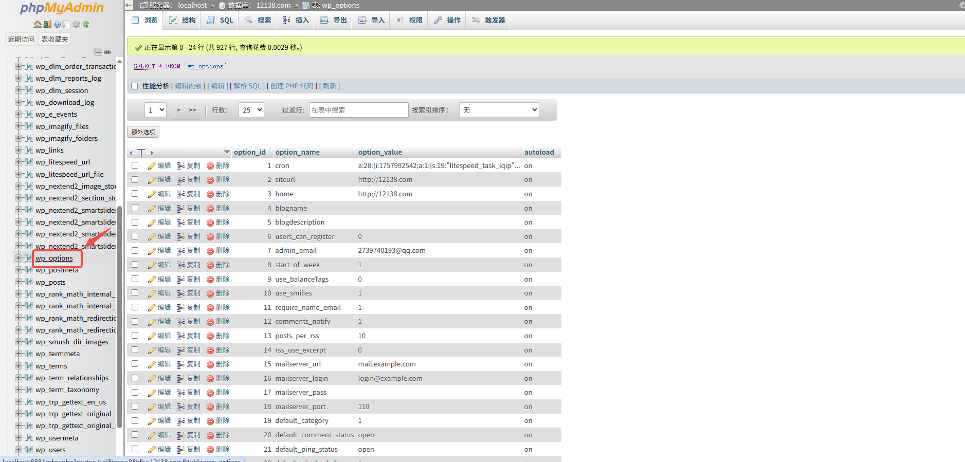Click red delete icon for siteurl row
This screenshot has height=462, width=965.
point(210,180)
